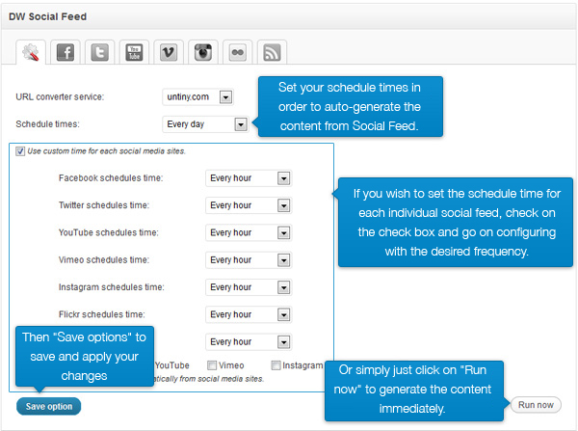Viewport: 578px width, 431px height.
Task: Click the 'DW Social Feed' panel title
Action: point(47,16)
